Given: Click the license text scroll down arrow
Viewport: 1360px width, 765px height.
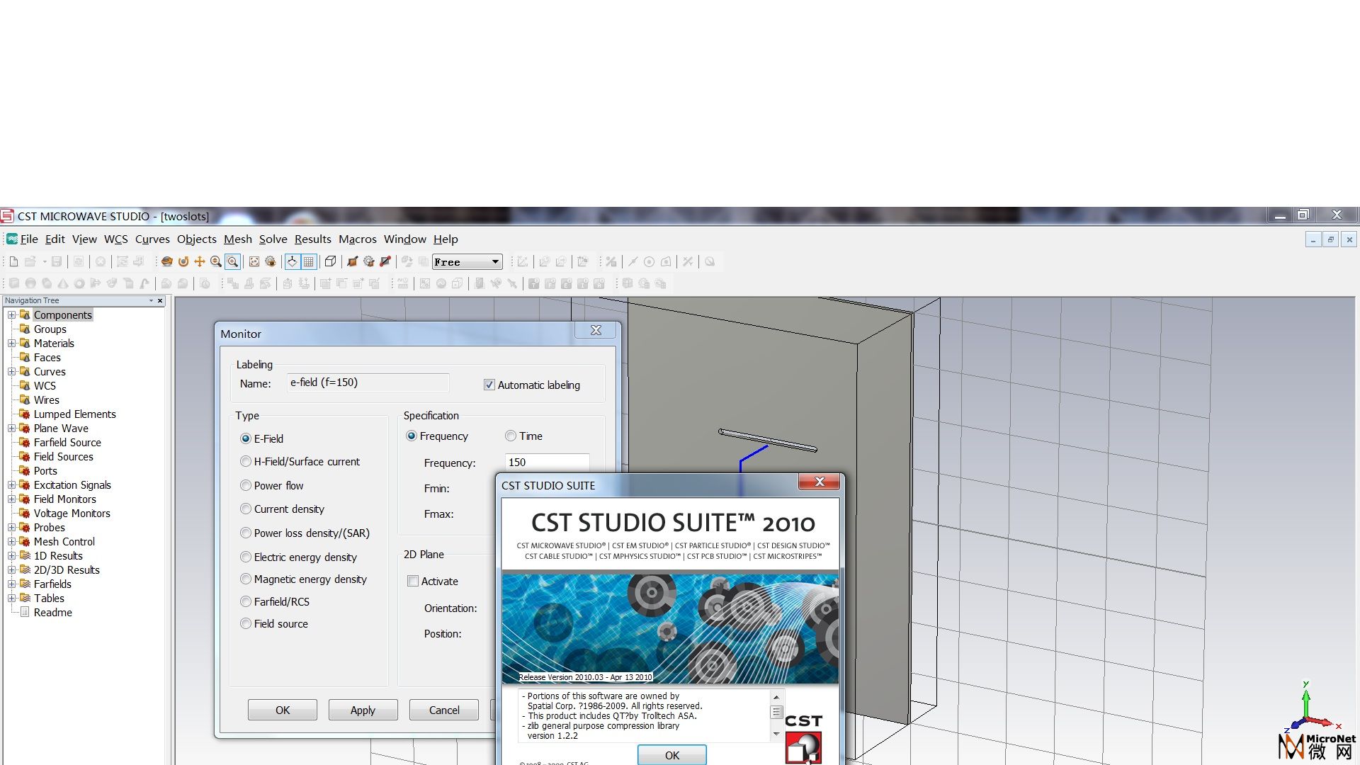Looking at the screenshot, I should tap(776, 735).
